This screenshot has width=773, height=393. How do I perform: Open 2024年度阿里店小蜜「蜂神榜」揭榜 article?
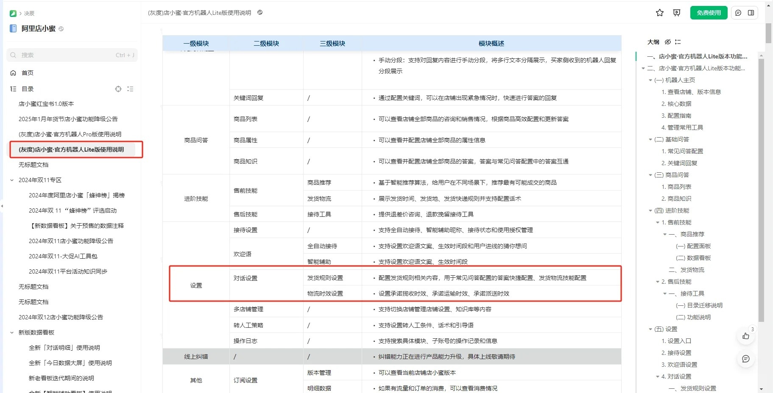pyautogui.click(x=77, y=195)
